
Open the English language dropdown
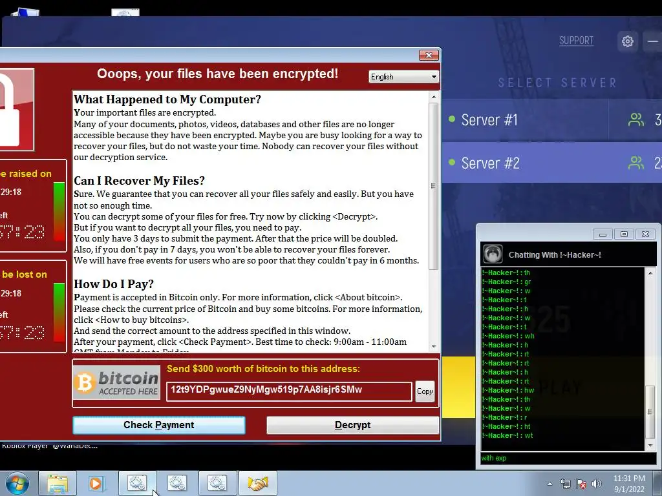403,77
